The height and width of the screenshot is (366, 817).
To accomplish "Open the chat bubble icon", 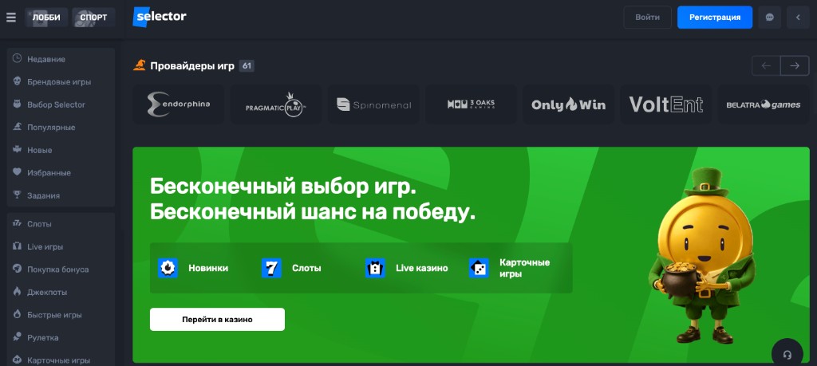I will click(x=770, y=18).
